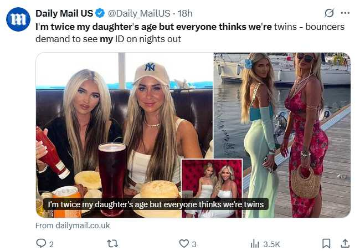Click the 3.5K views count
The width and height of the screenshot is (360, 251).
[271, 244]
